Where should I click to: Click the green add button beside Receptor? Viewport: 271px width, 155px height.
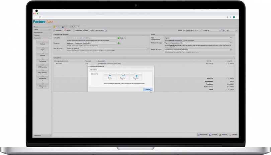coord(118,43)
